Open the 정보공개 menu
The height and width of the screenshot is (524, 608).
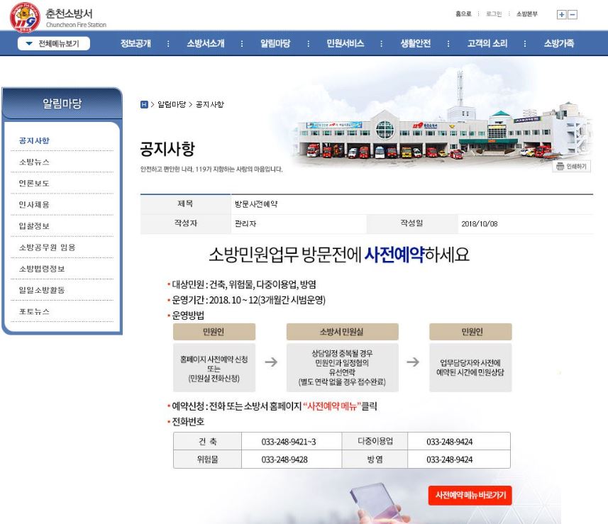(136, 44)
